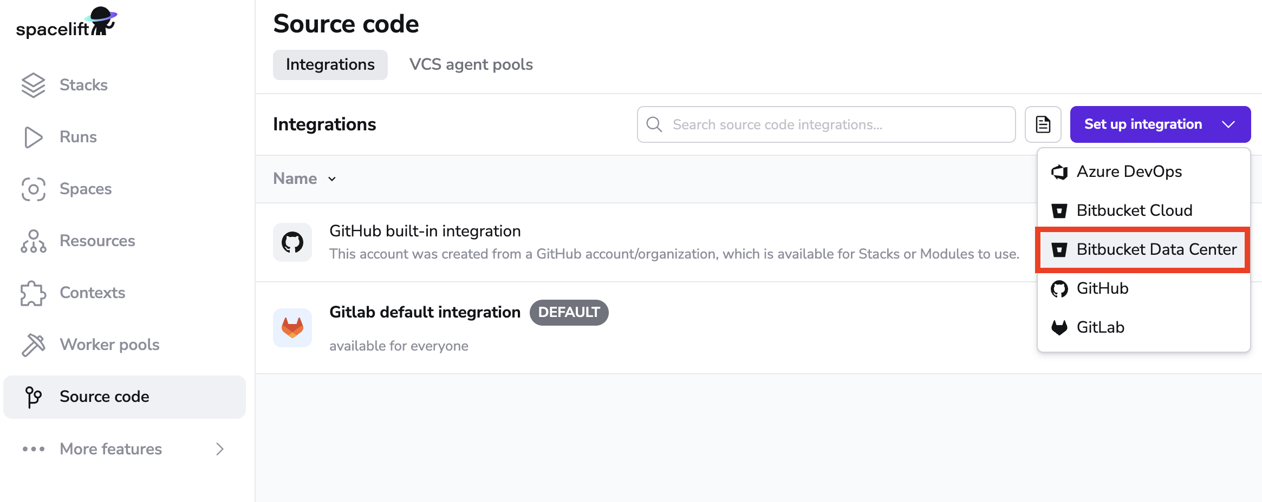Screen dimensions: 1262x502
Task: Expand the More features section
Action: point(110,448)
